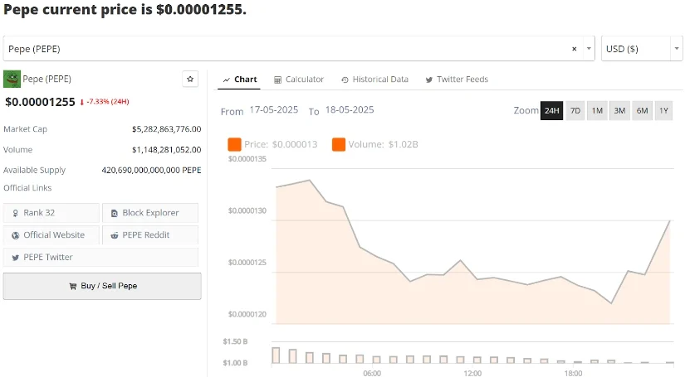Visit the Official Website link

(x=51, y=235)
